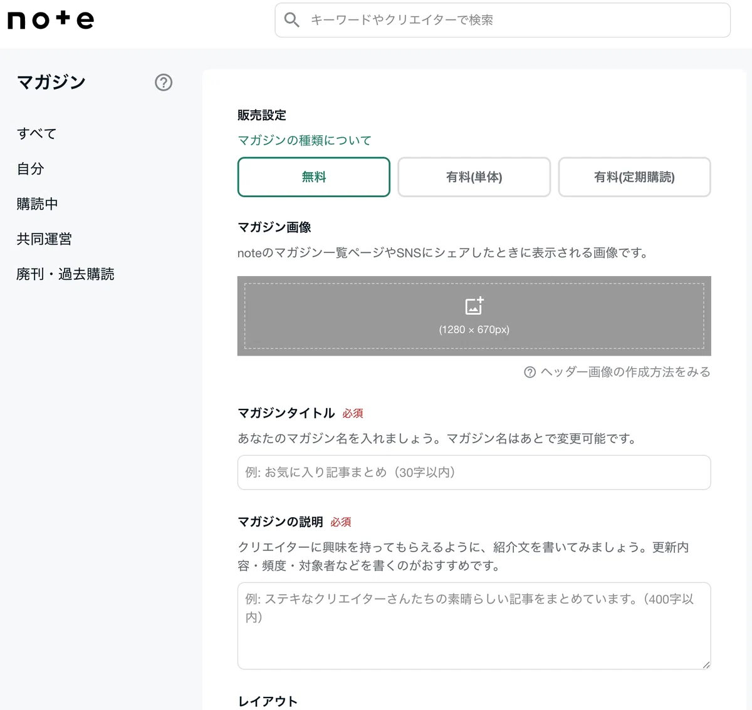This screenshot has height=710, width=752.
Task: Choose the 無料 sales option
Action: (x=314, y=177)
